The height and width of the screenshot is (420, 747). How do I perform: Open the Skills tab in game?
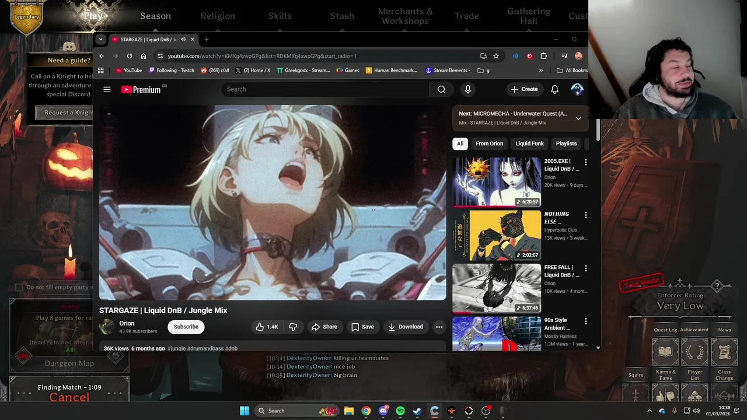point(280,16)
